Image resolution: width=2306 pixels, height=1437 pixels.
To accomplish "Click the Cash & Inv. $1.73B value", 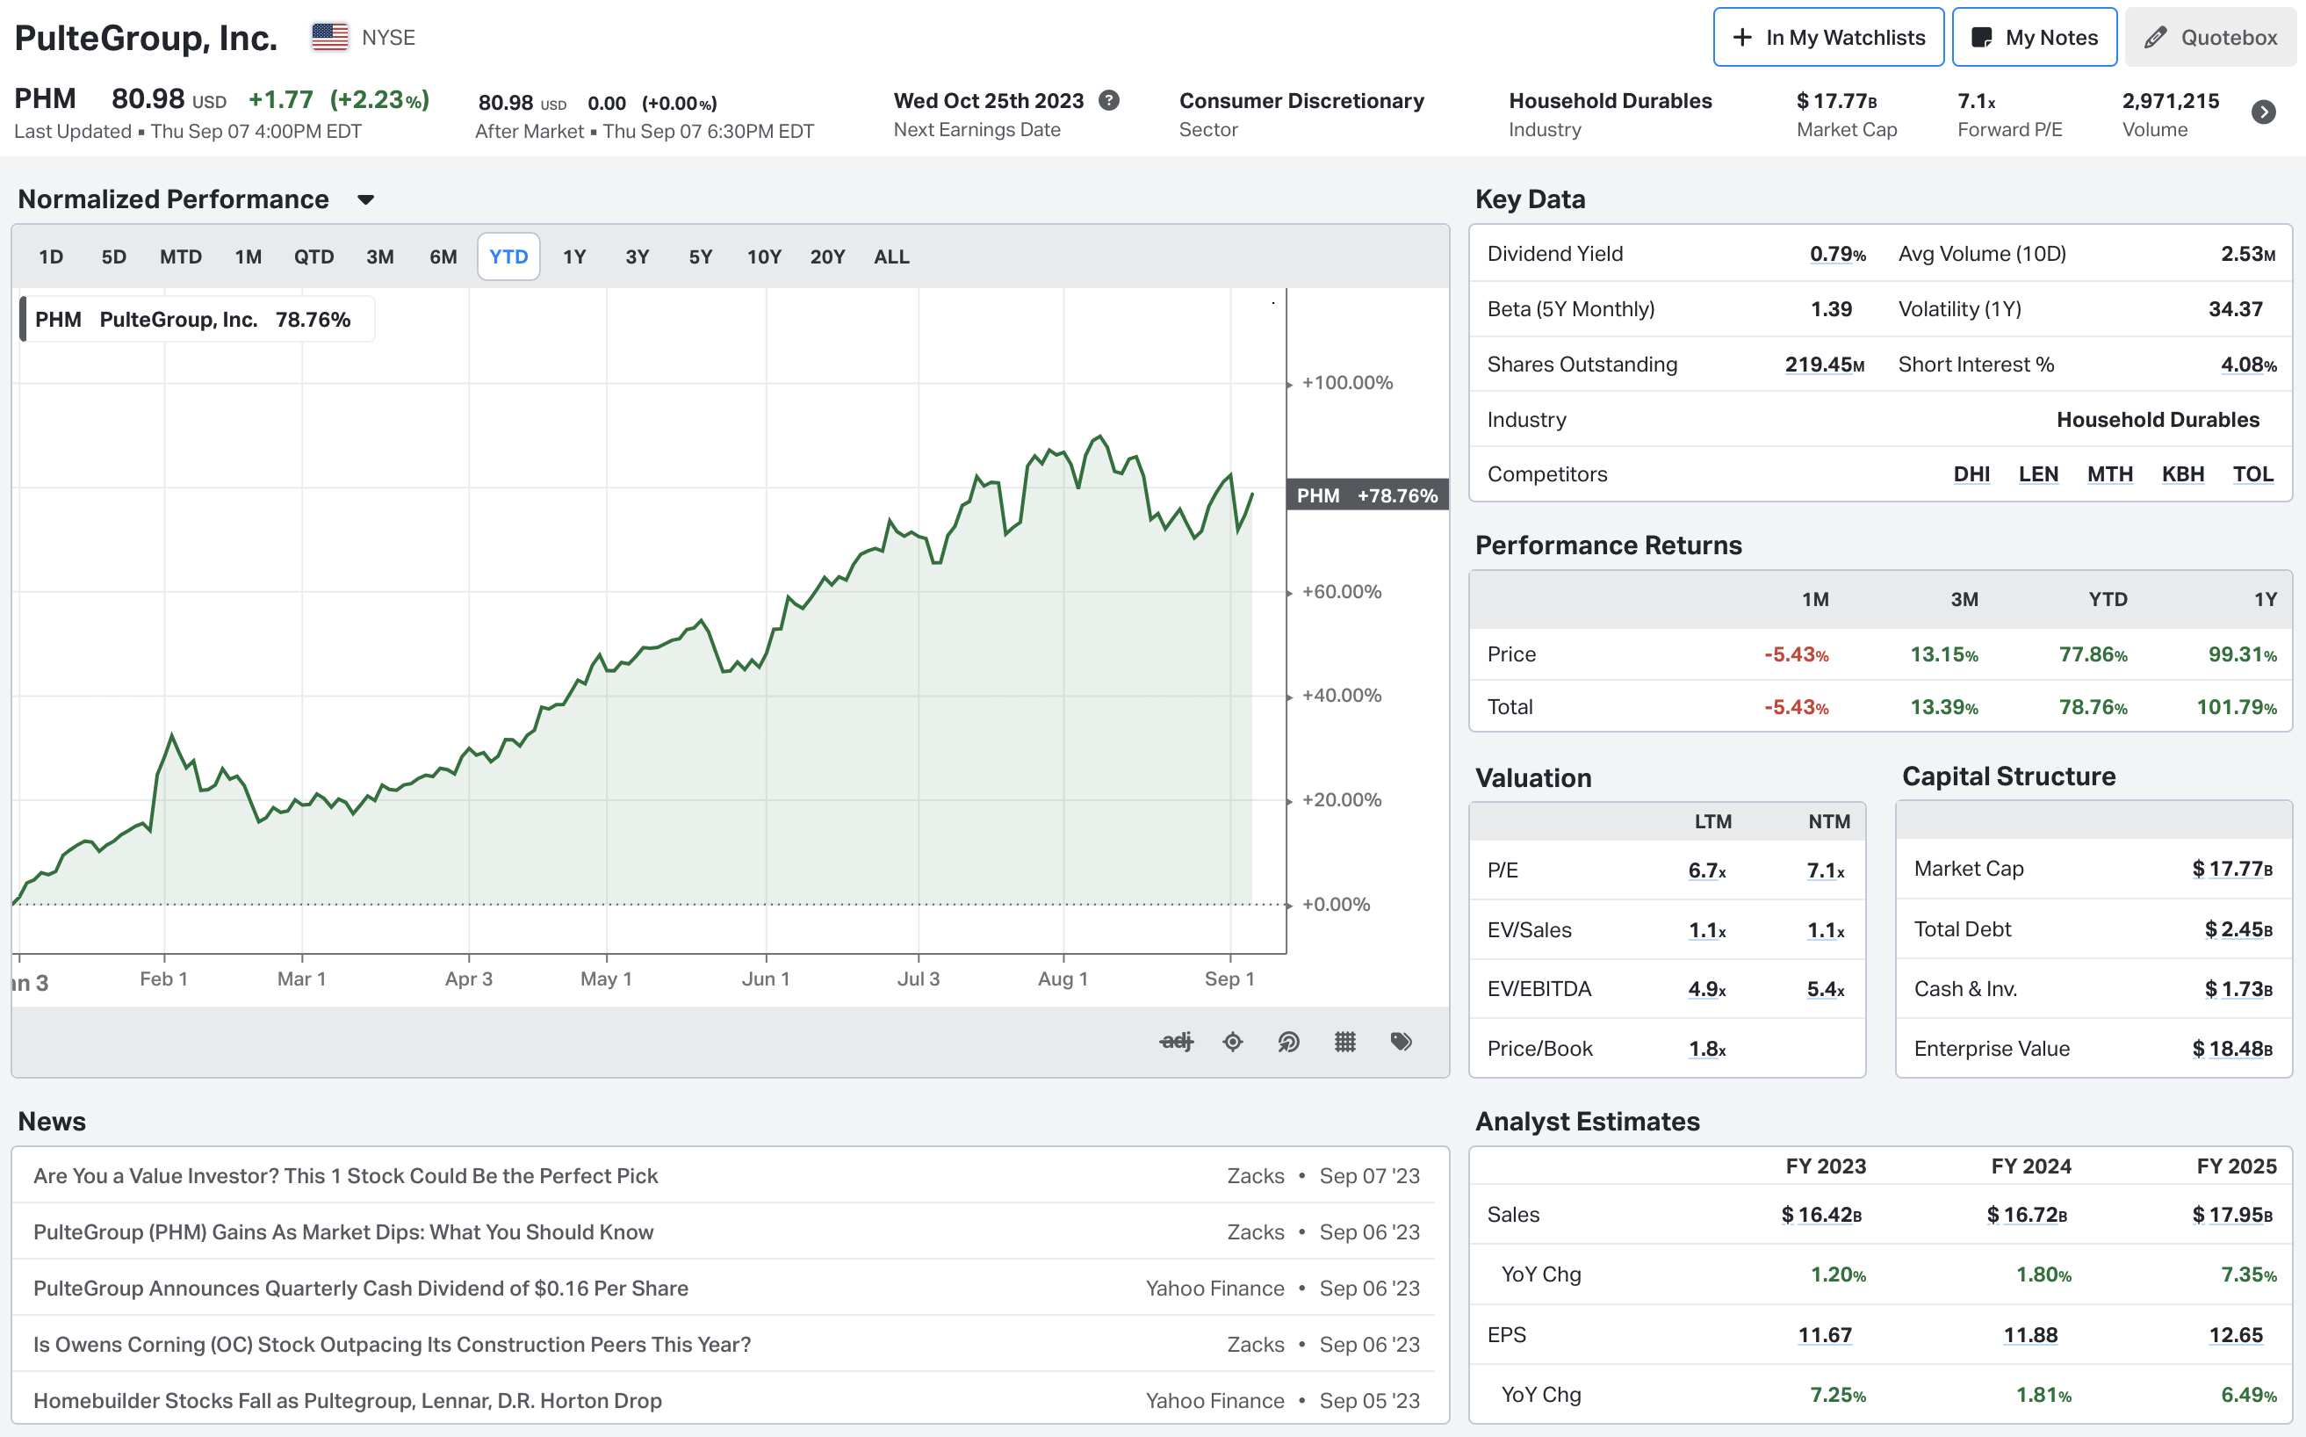I will pyautogui.click(x=2238, y=989).
